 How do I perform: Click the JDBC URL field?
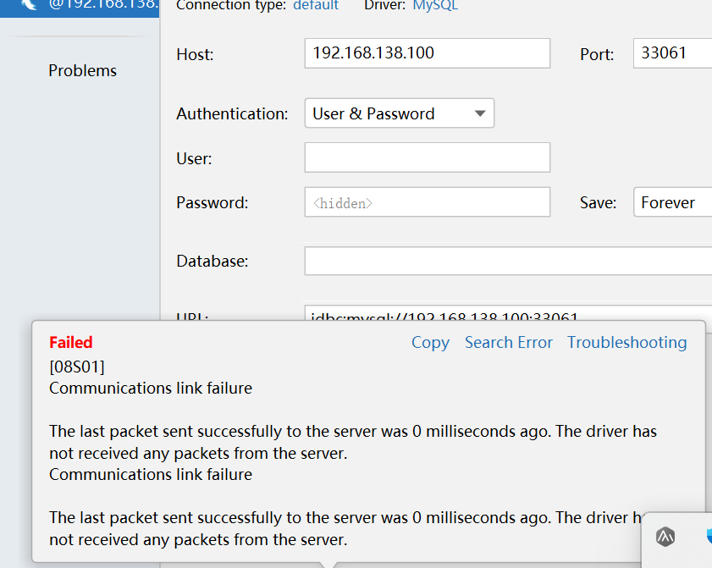coord(507,316)
